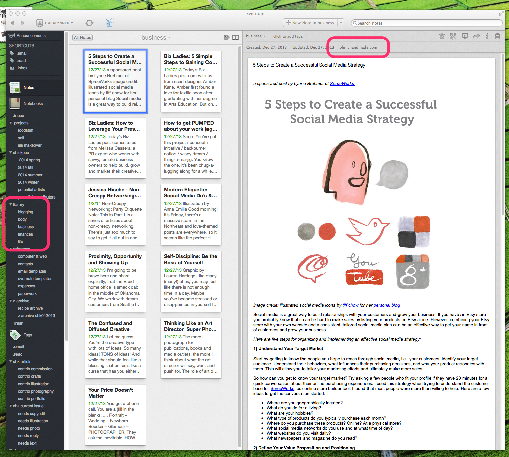Collapse the z archive stack
Screen dimensions: 509x457
tap(11, 301)
